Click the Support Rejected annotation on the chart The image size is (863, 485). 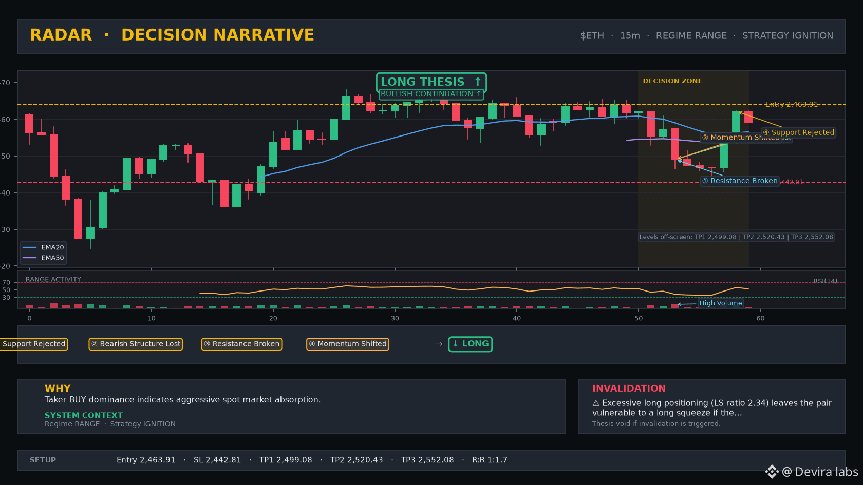click(798, 132)
